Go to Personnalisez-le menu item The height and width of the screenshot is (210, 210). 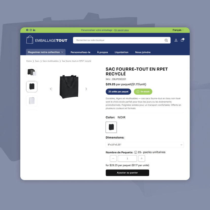tap(80, 52)
